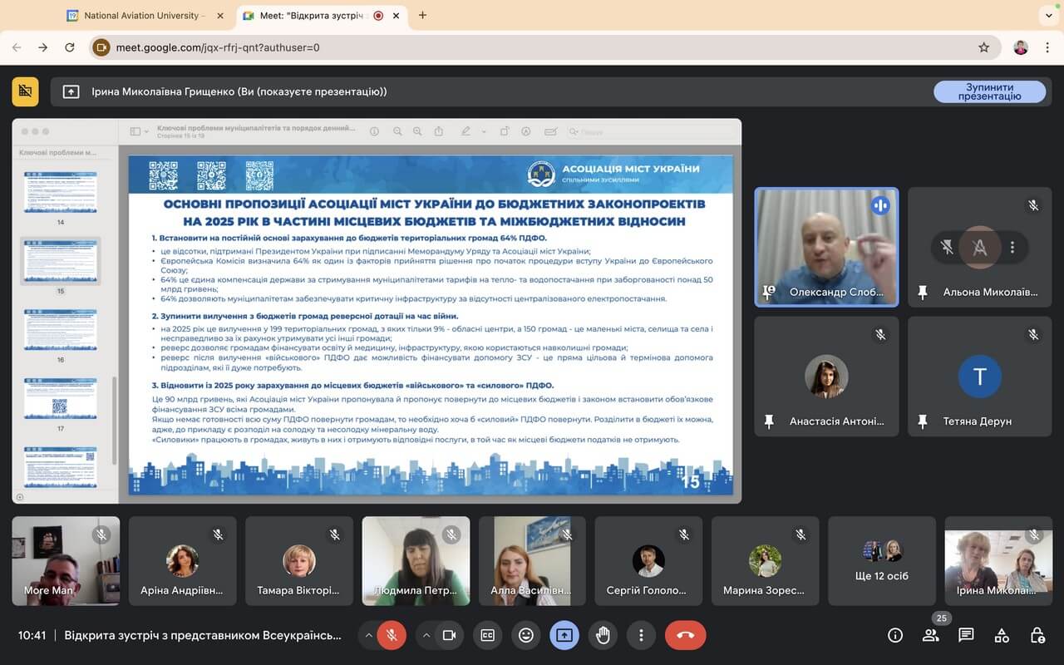Open emoji reactions panel
Viewport: 1064px width, 665px height.
point(525,635)
